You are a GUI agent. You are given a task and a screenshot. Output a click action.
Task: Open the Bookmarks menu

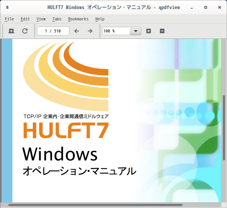[78, 19]
